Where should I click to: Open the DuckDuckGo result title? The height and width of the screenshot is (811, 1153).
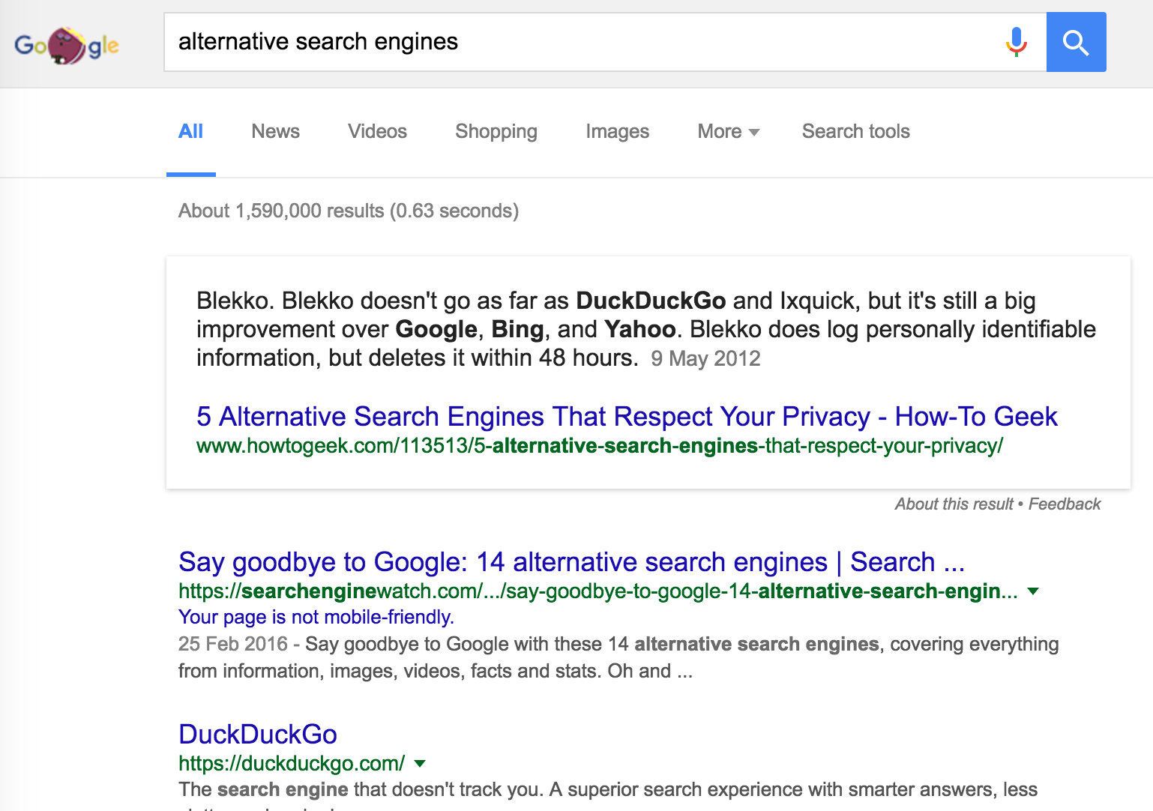click(x=257, y=735)
